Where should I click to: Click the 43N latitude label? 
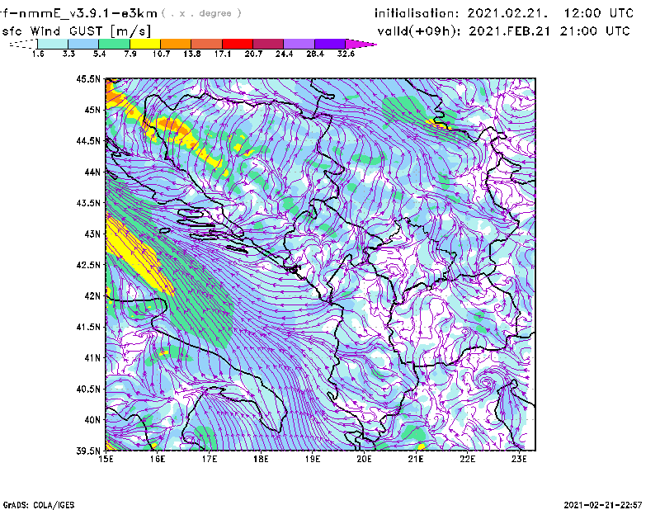[92, 234]
